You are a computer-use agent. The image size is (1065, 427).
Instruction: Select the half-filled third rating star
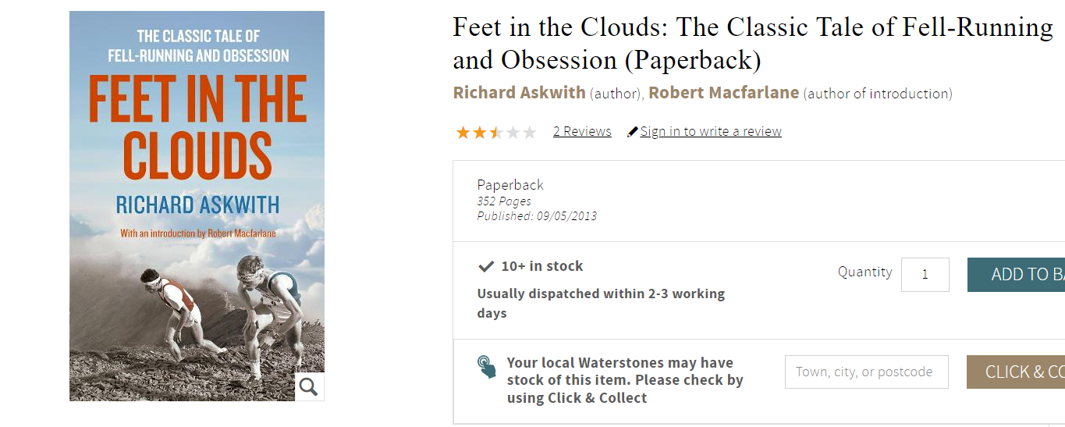(496, 132)
